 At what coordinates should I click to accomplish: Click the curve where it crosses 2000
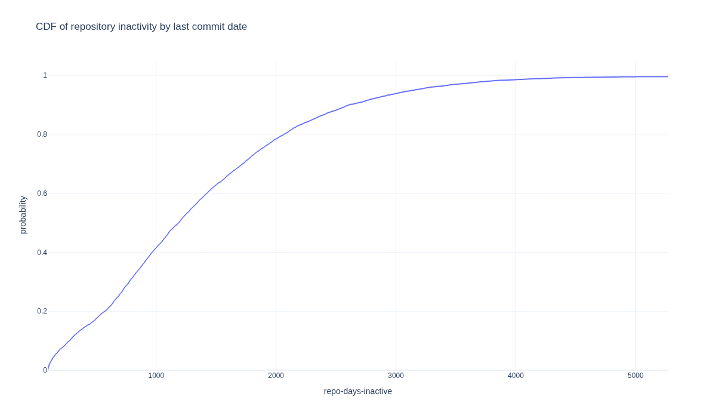point(276,139)
